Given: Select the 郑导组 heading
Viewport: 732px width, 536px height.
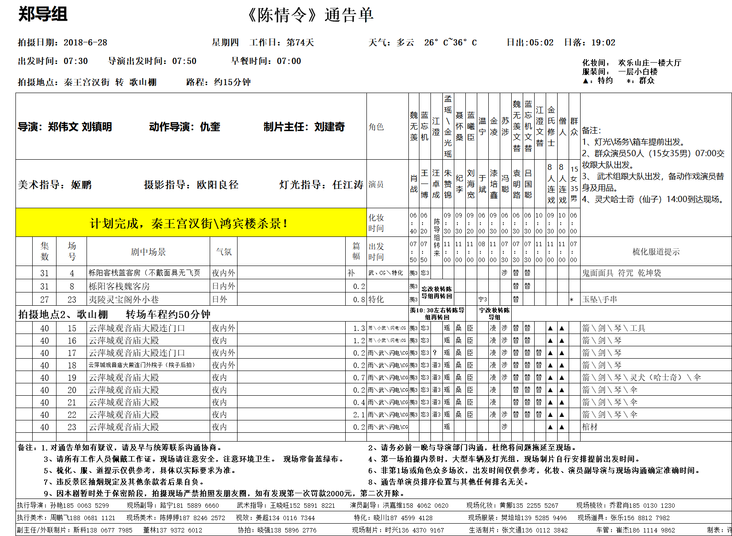Looking at the screenshot, I should click(x=43, y=14).
